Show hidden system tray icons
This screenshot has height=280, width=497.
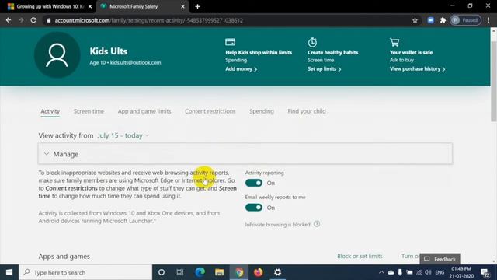pos(381,272)
